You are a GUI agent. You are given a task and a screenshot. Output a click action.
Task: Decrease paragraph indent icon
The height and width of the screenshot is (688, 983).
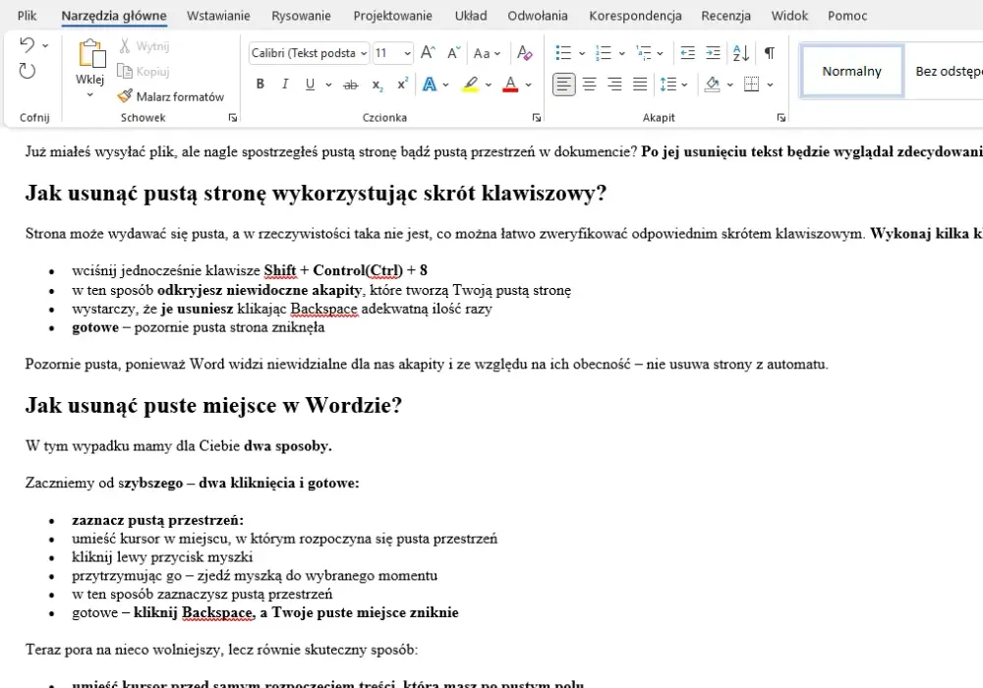[688, 53]
